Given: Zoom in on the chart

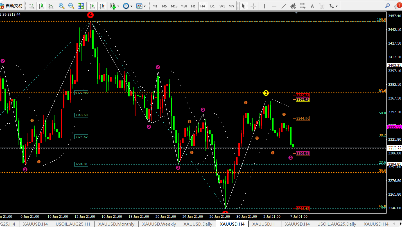Looking at the screenshot, I should pos(62,6).
